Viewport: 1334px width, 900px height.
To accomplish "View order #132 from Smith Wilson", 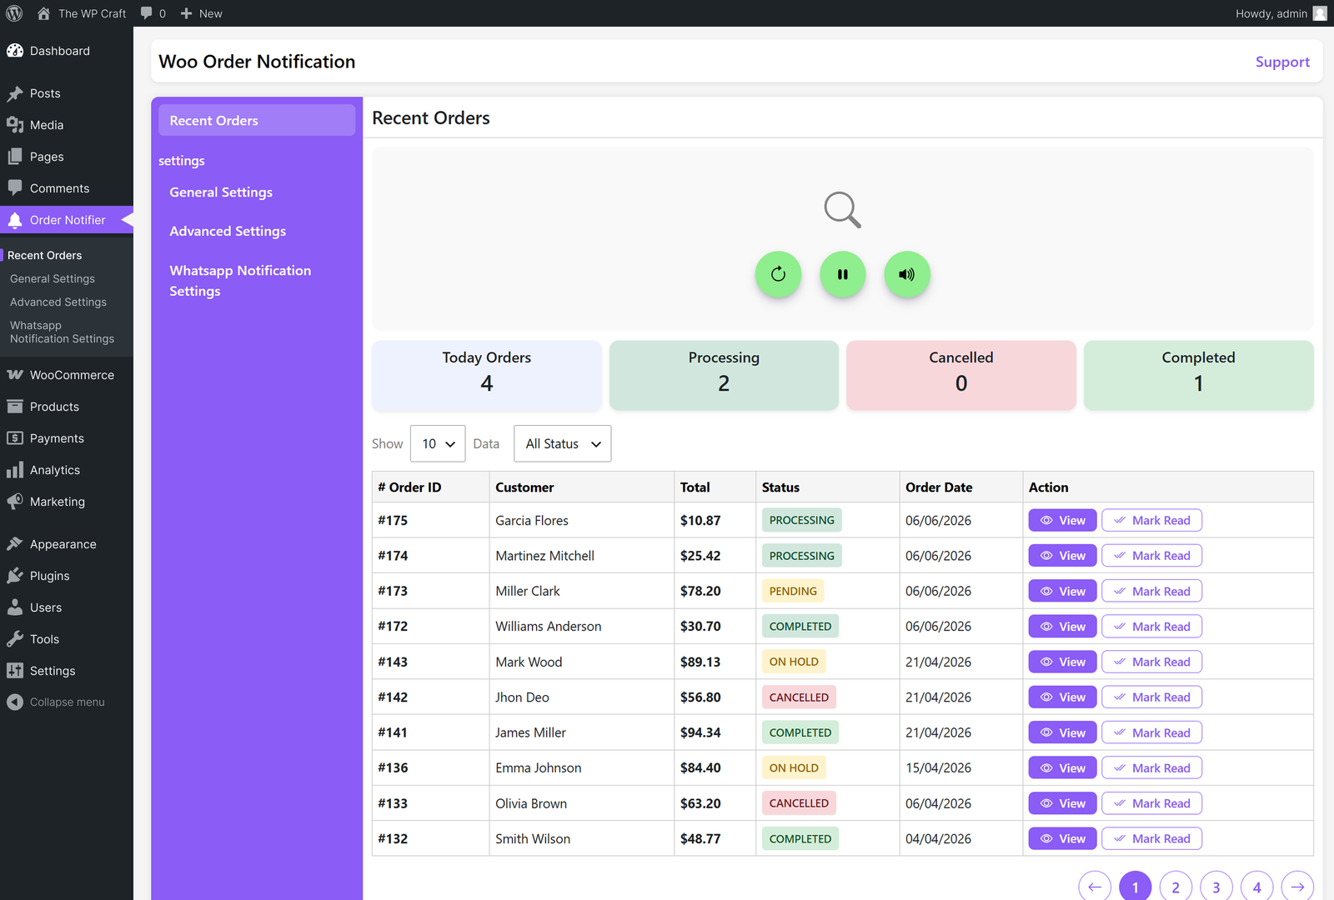I will pos(1062,838).
